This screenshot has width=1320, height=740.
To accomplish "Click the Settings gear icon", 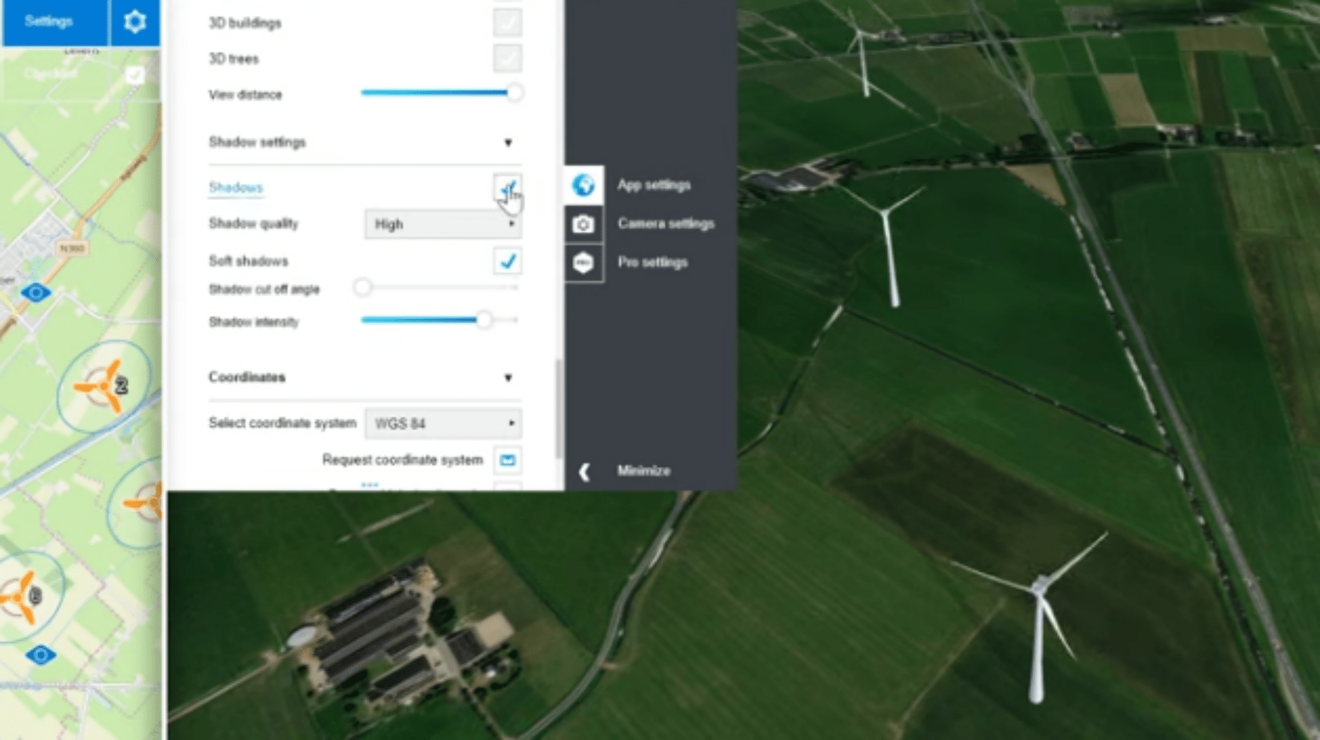I will click(x=135, y=22).
